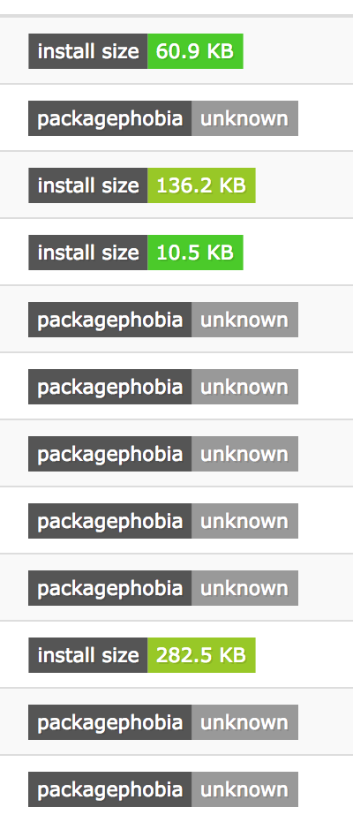Screen dimensions: 353x830
Task: Click the install size label beside 282.5 KB
Action: [x=88, y=655]
